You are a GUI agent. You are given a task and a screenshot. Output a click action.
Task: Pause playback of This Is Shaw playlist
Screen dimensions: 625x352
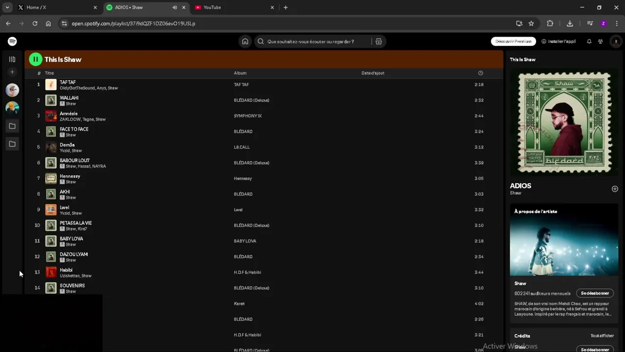35,60
